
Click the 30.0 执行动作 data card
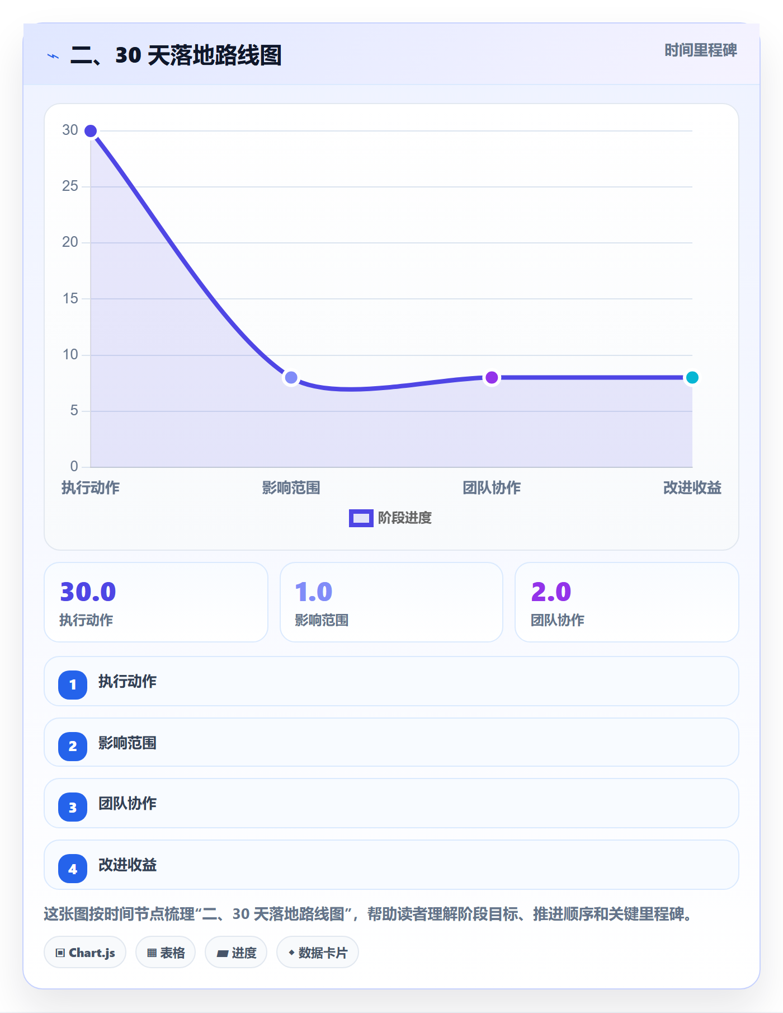[x=156, y=602]
